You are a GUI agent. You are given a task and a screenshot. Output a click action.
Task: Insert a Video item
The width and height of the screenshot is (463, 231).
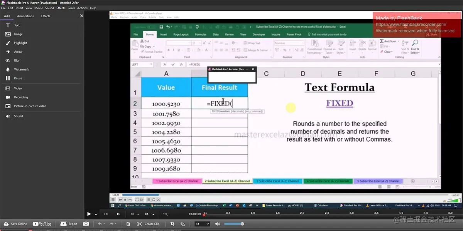(14, 89)
